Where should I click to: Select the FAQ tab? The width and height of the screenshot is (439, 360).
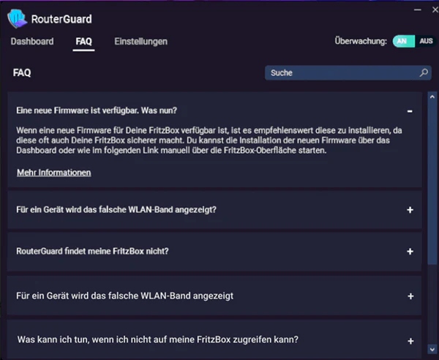(83, 42)
